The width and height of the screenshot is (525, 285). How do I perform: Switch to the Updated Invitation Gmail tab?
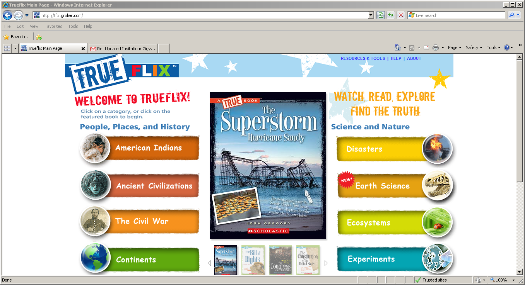pyautogui.click(x=123, y=49)
